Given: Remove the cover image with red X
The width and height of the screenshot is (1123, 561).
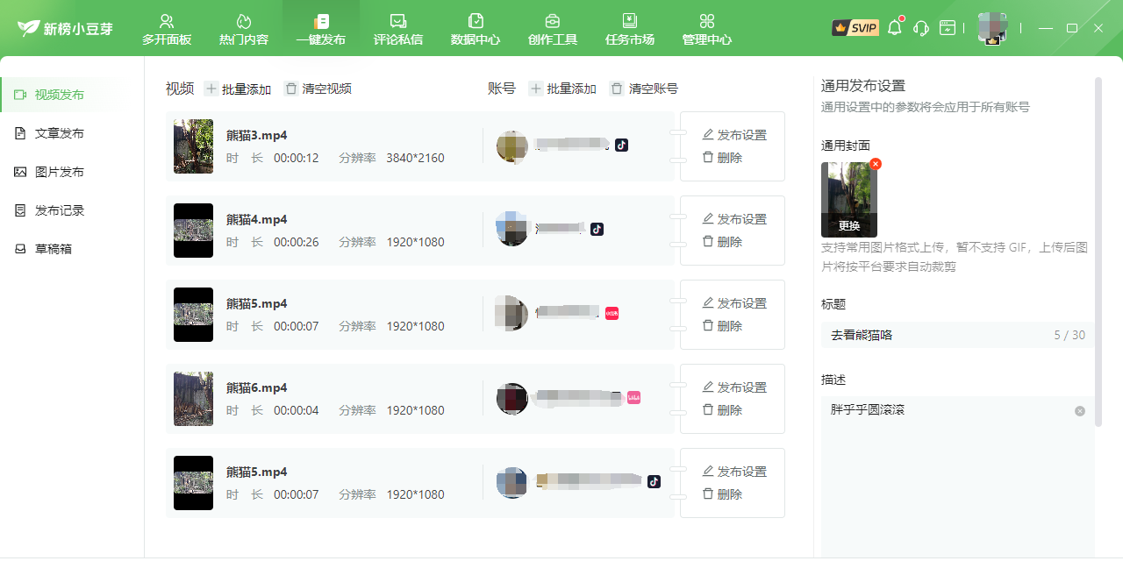Looking at the screenshot, I should point(876,164).
